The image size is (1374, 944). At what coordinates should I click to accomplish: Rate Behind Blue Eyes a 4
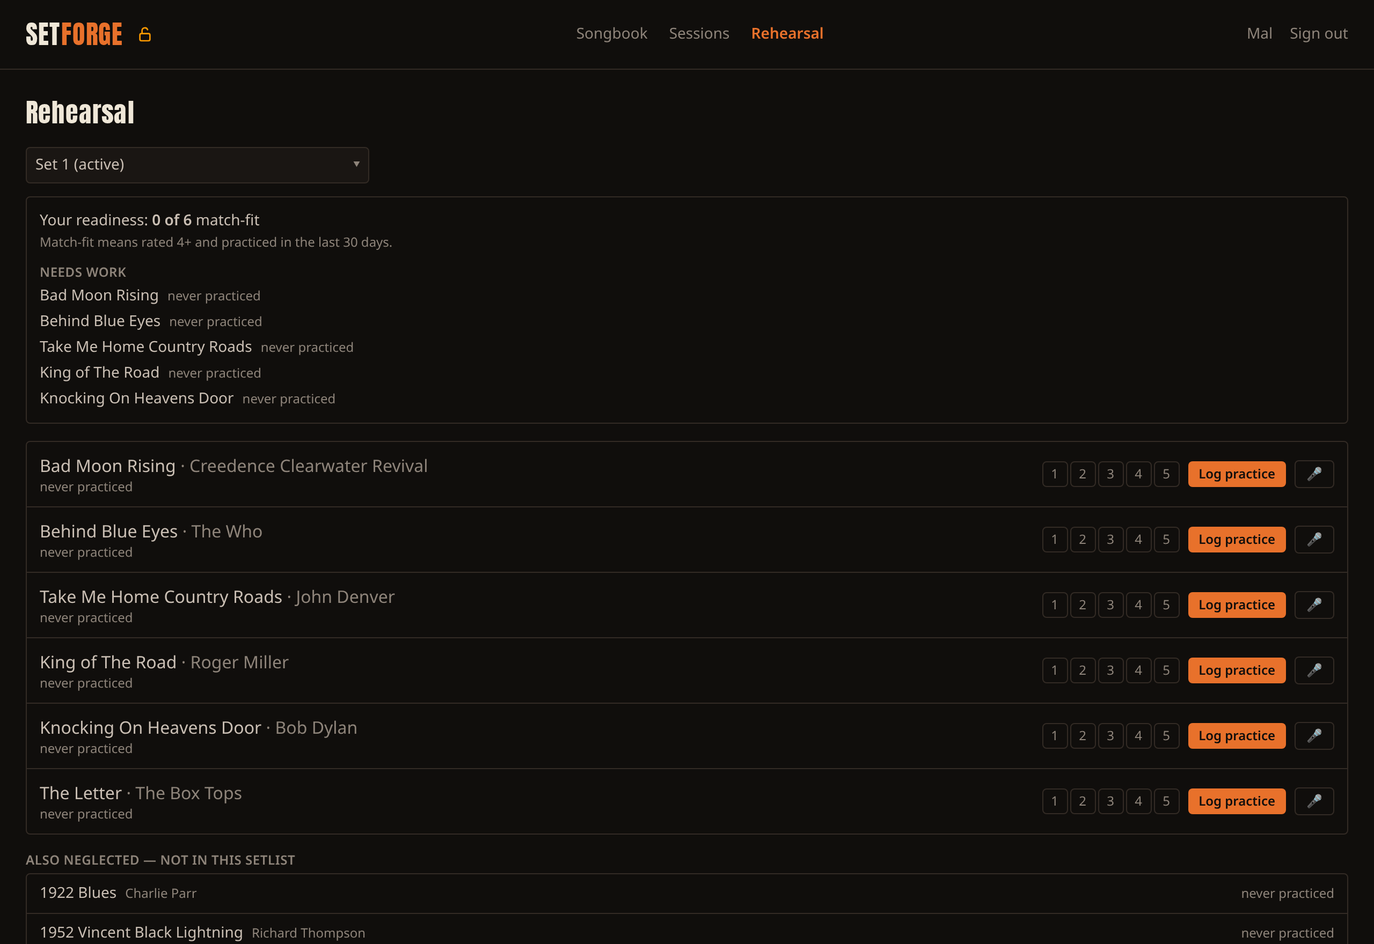(x=1138, y=540)
